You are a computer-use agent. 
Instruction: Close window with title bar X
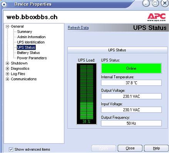[x=165, y=3]
